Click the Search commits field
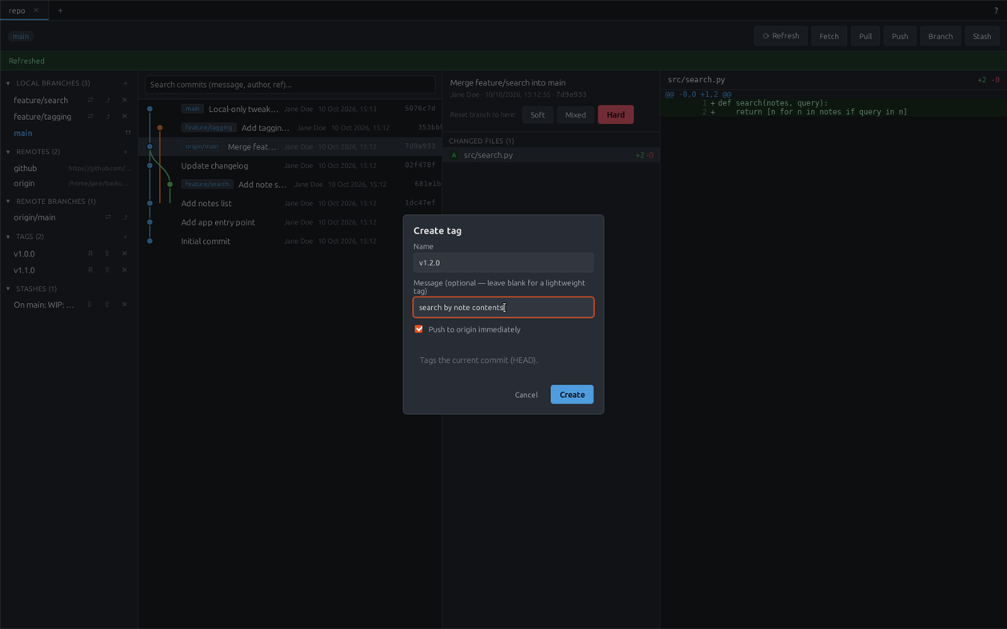This screenshot has height=629, width=1007. click(x=290, y=85)
